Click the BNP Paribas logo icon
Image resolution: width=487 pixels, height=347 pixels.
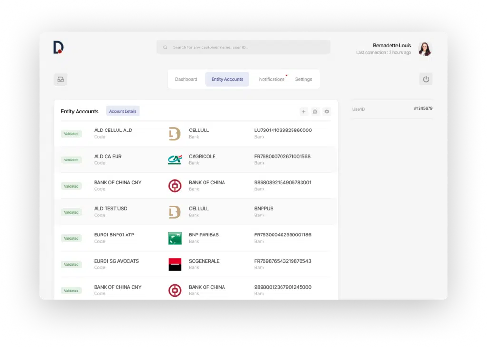(175, 238)
